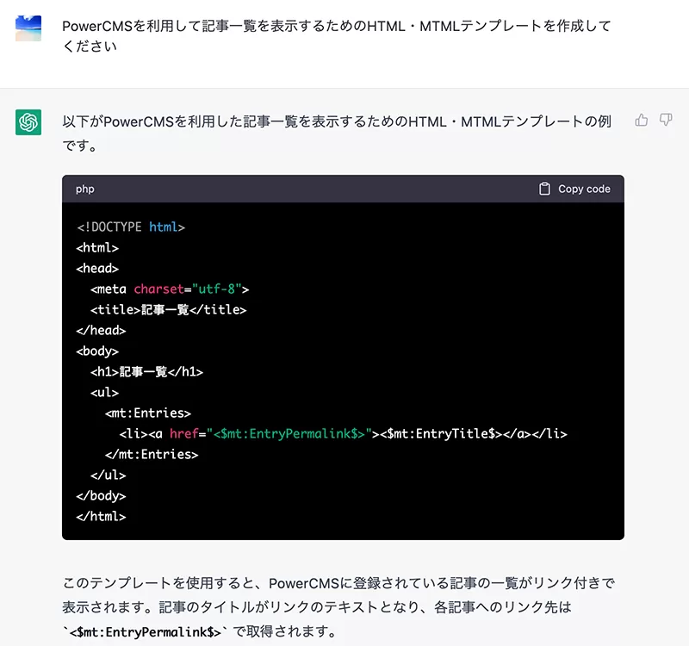Click the user prompt starting 'PowerCMSを利用して'
This screenshot has height=646, width=689.
point(337,36)
